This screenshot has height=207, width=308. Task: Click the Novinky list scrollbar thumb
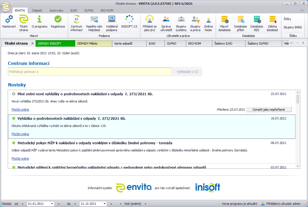(x=298, y=99)
